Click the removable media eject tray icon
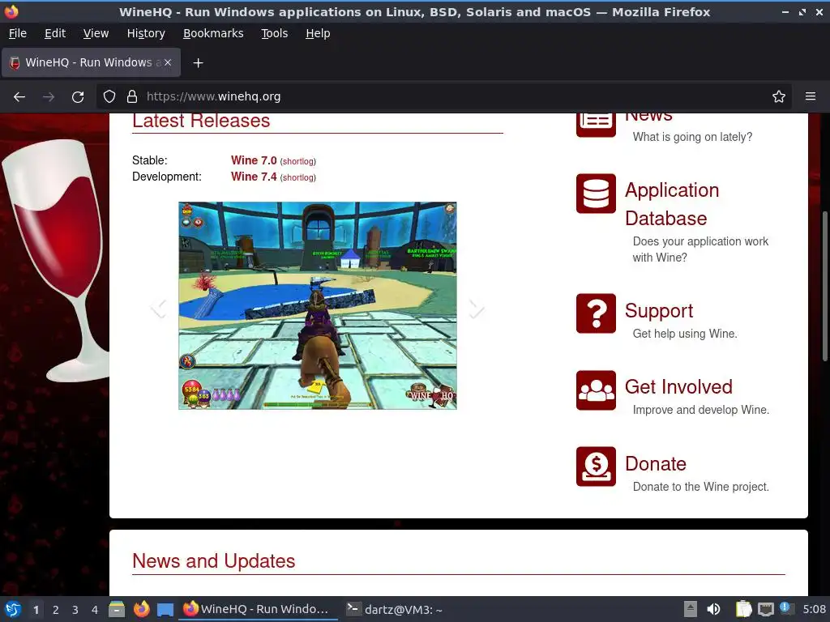830x622 pixels. click(691, 609)
